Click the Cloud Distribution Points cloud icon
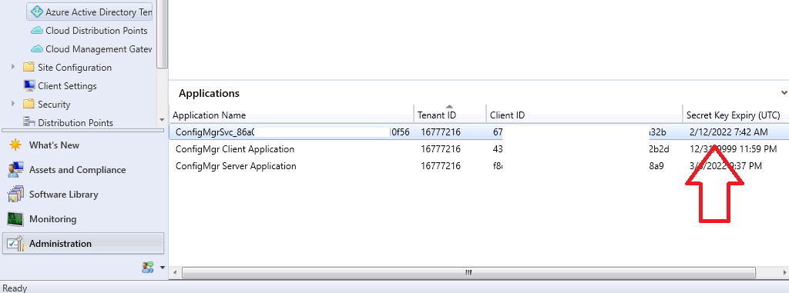The width and height of the screenshot is (789, 293). point(37,31)
